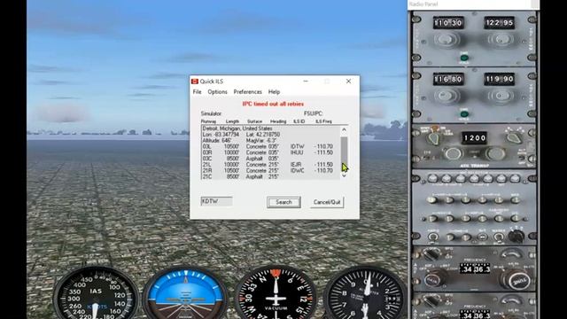Focus the KDTW airport code field
The height and width of the screenshot is (319, 567).
[x=216, y=201]
